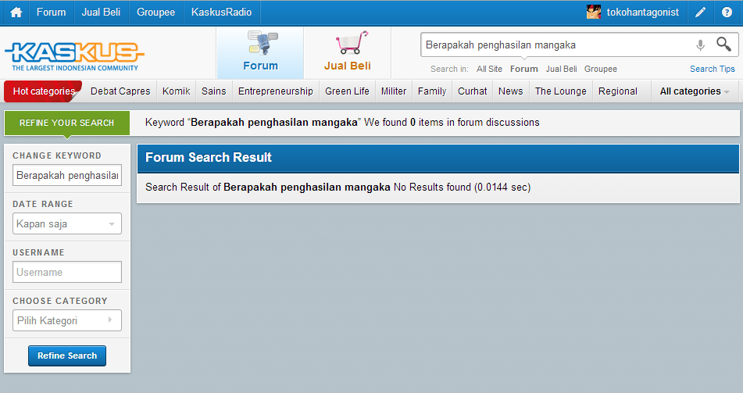Open Komik category
743x393 pixels.
[x=177, y=91]
